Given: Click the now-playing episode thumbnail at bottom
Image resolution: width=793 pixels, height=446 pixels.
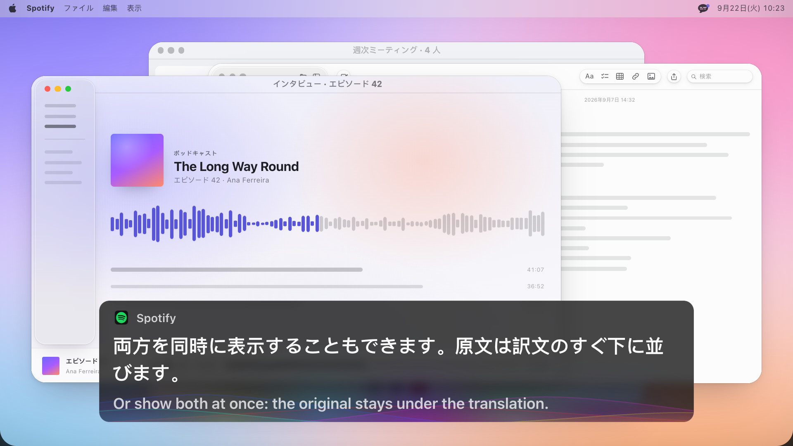Looking at the screenshot, I should point(51,366).
